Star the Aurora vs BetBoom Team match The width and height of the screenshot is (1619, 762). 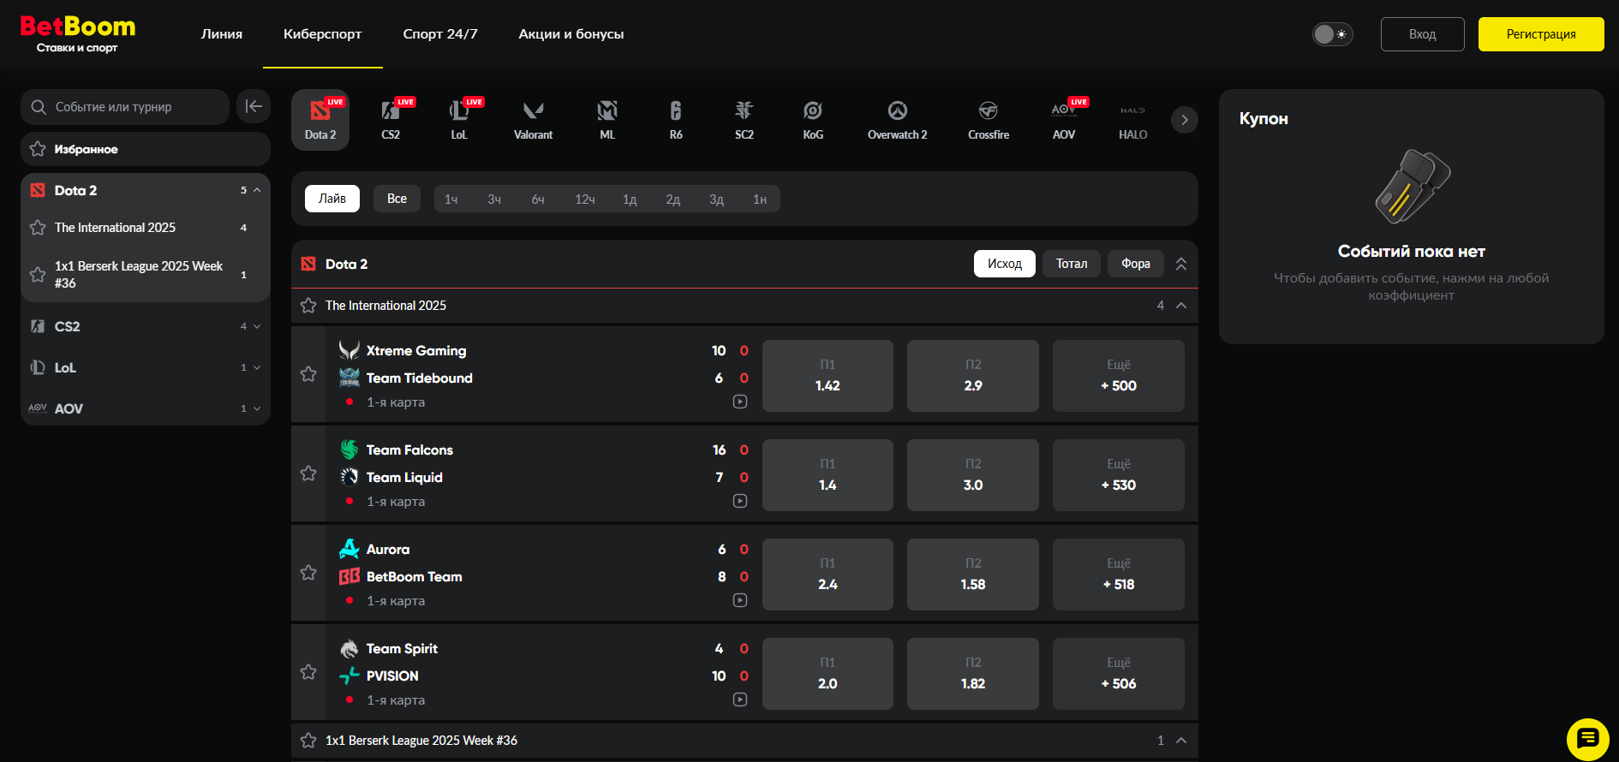tap(308, 573)
